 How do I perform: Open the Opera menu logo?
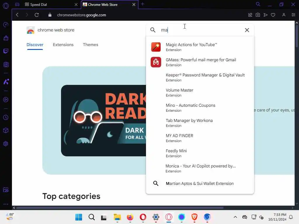(x=6, y=6)
